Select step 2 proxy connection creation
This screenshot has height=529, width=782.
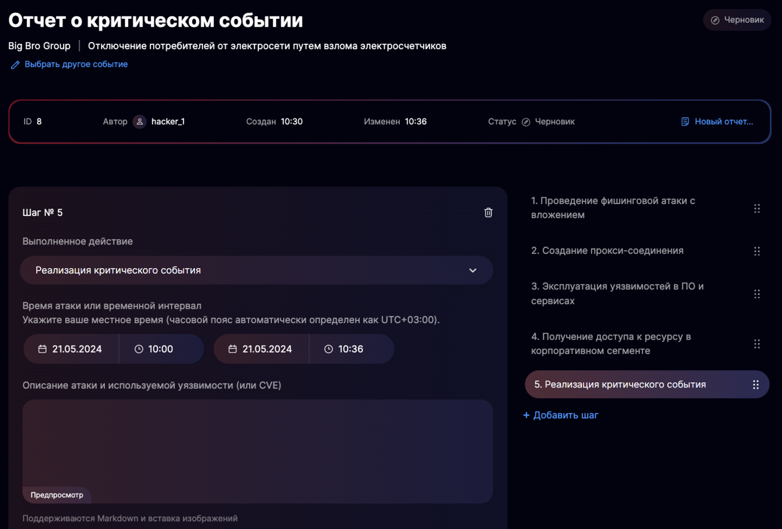(x=607, y=251)
